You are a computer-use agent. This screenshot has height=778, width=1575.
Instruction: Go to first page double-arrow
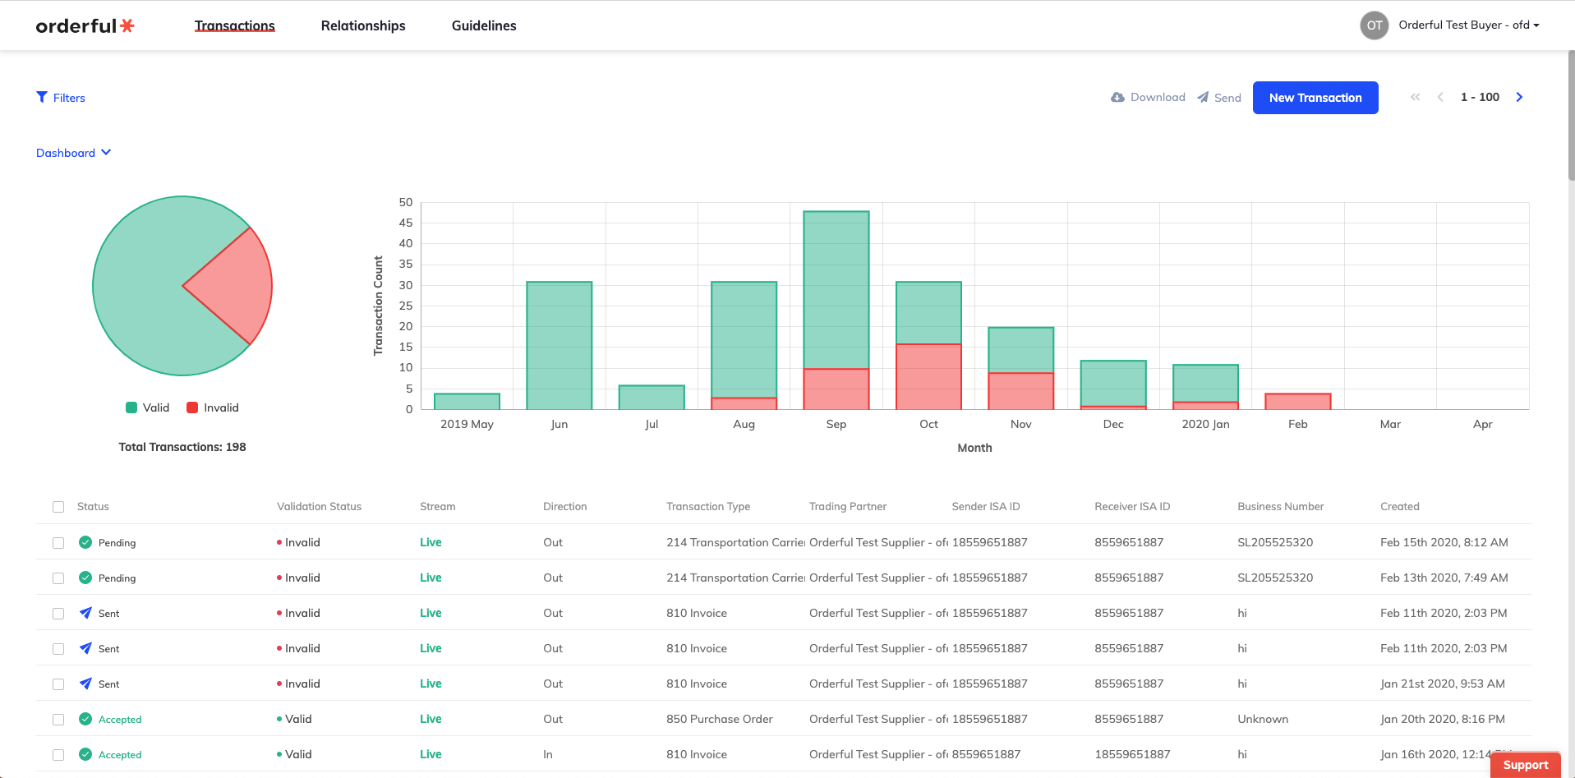[1415, 97]
